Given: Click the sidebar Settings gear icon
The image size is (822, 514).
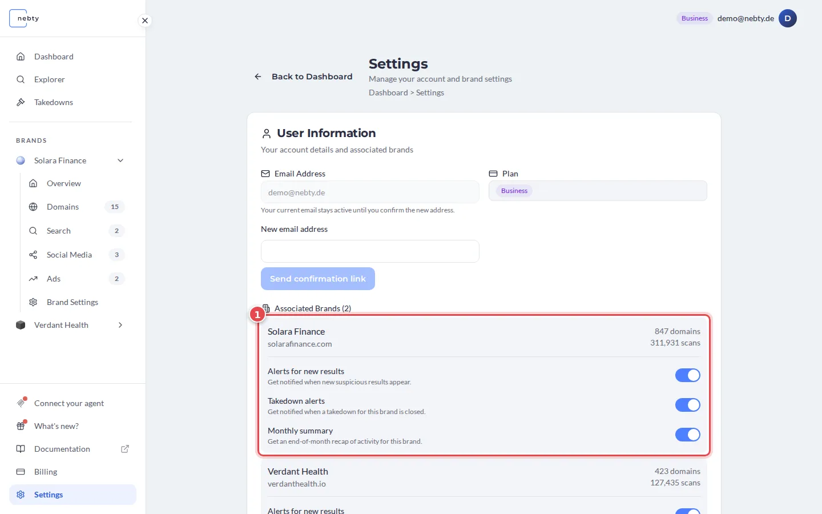Looking at the screenshot, I should (21, 495).
